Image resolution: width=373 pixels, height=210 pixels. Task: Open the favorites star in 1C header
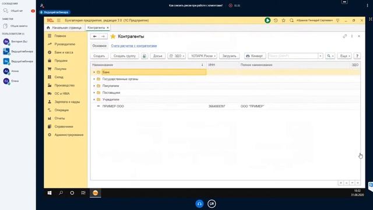tap(284, 20)
